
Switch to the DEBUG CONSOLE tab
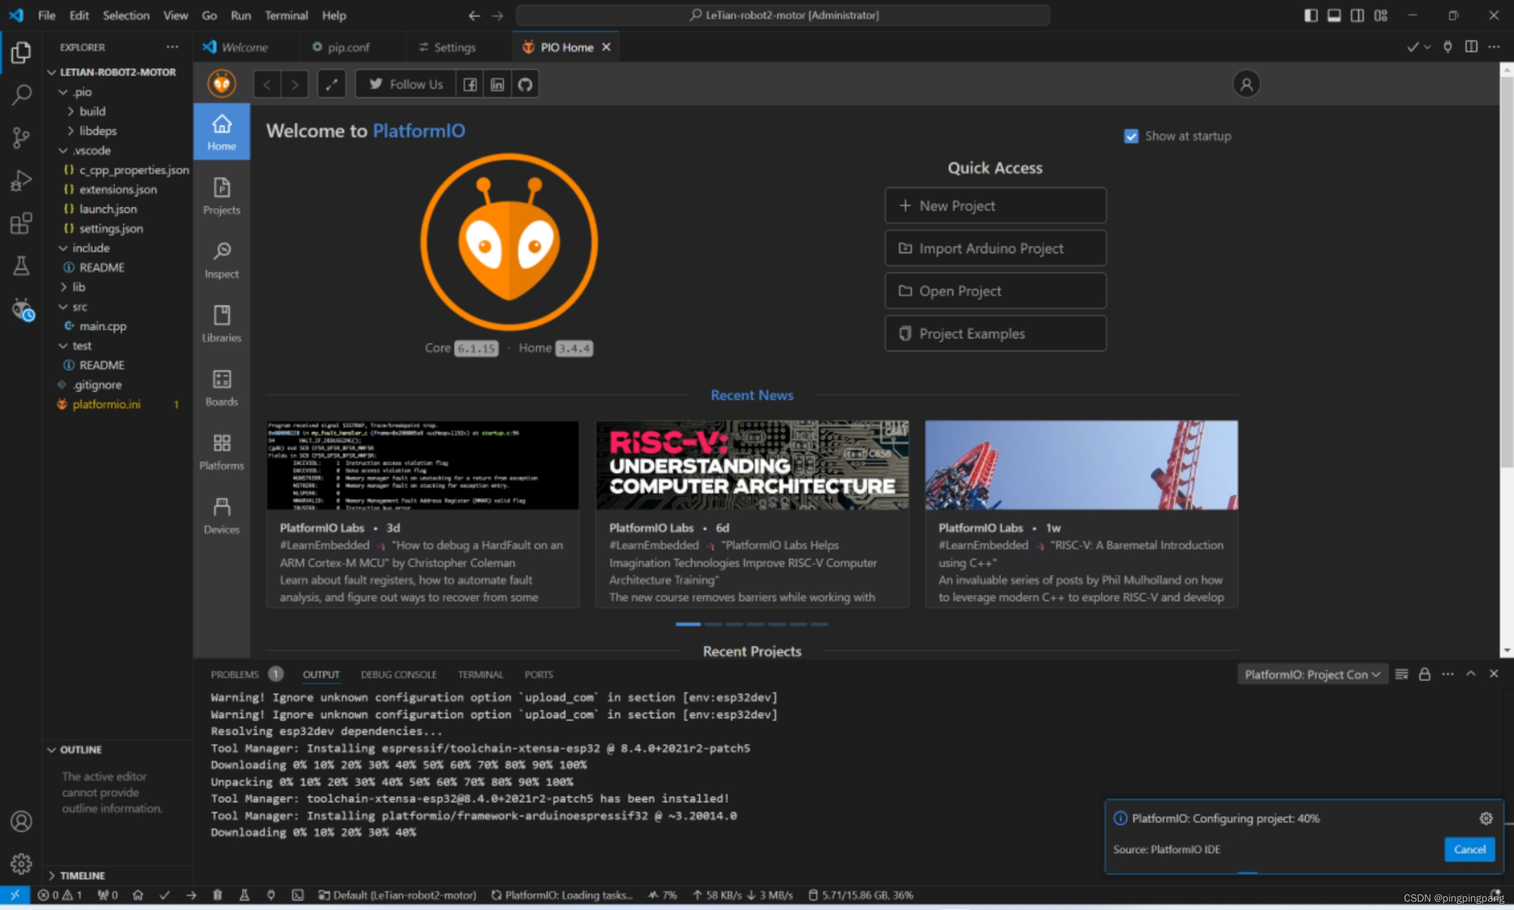[x=399, y=675]
